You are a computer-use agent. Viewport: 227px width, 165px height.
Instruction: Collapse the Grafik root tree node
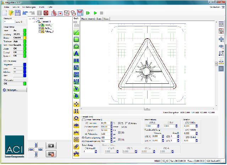coord(29,18)
